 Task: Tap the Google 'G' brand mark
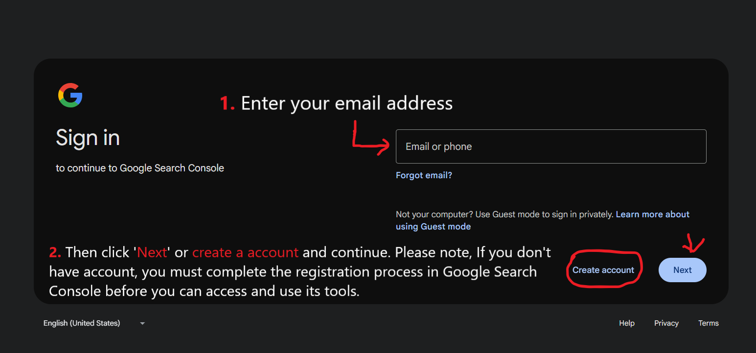coord(70,95)
